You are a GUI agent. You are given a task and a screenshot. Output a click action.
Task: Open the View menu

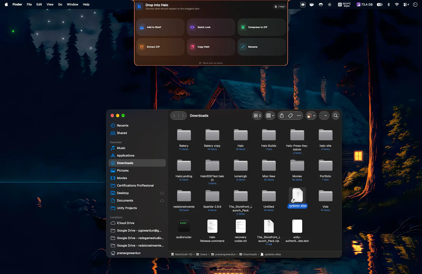tap(50, 4)
